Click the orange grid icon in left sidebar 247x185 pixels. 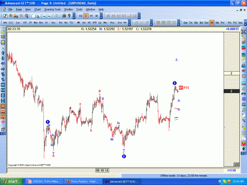pos(3,106)
